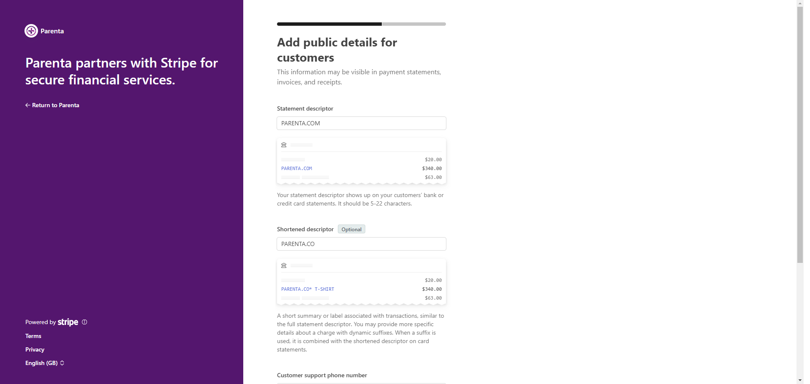Click the vertical scrollbar thumb
Image resolution: width=810 pixels, height=384 pixels.
(800, 135)
